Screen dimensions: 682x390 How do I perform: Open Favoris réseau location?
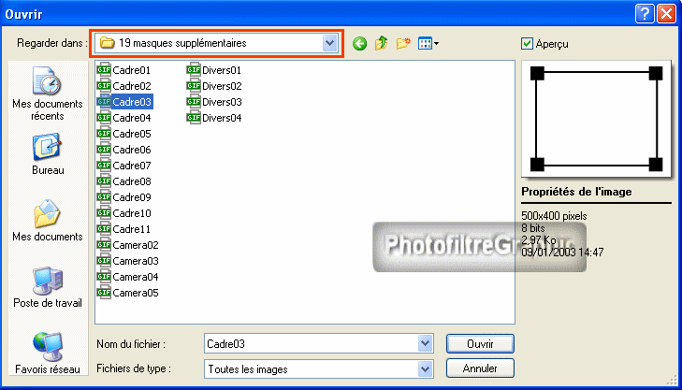click(47, 354)
